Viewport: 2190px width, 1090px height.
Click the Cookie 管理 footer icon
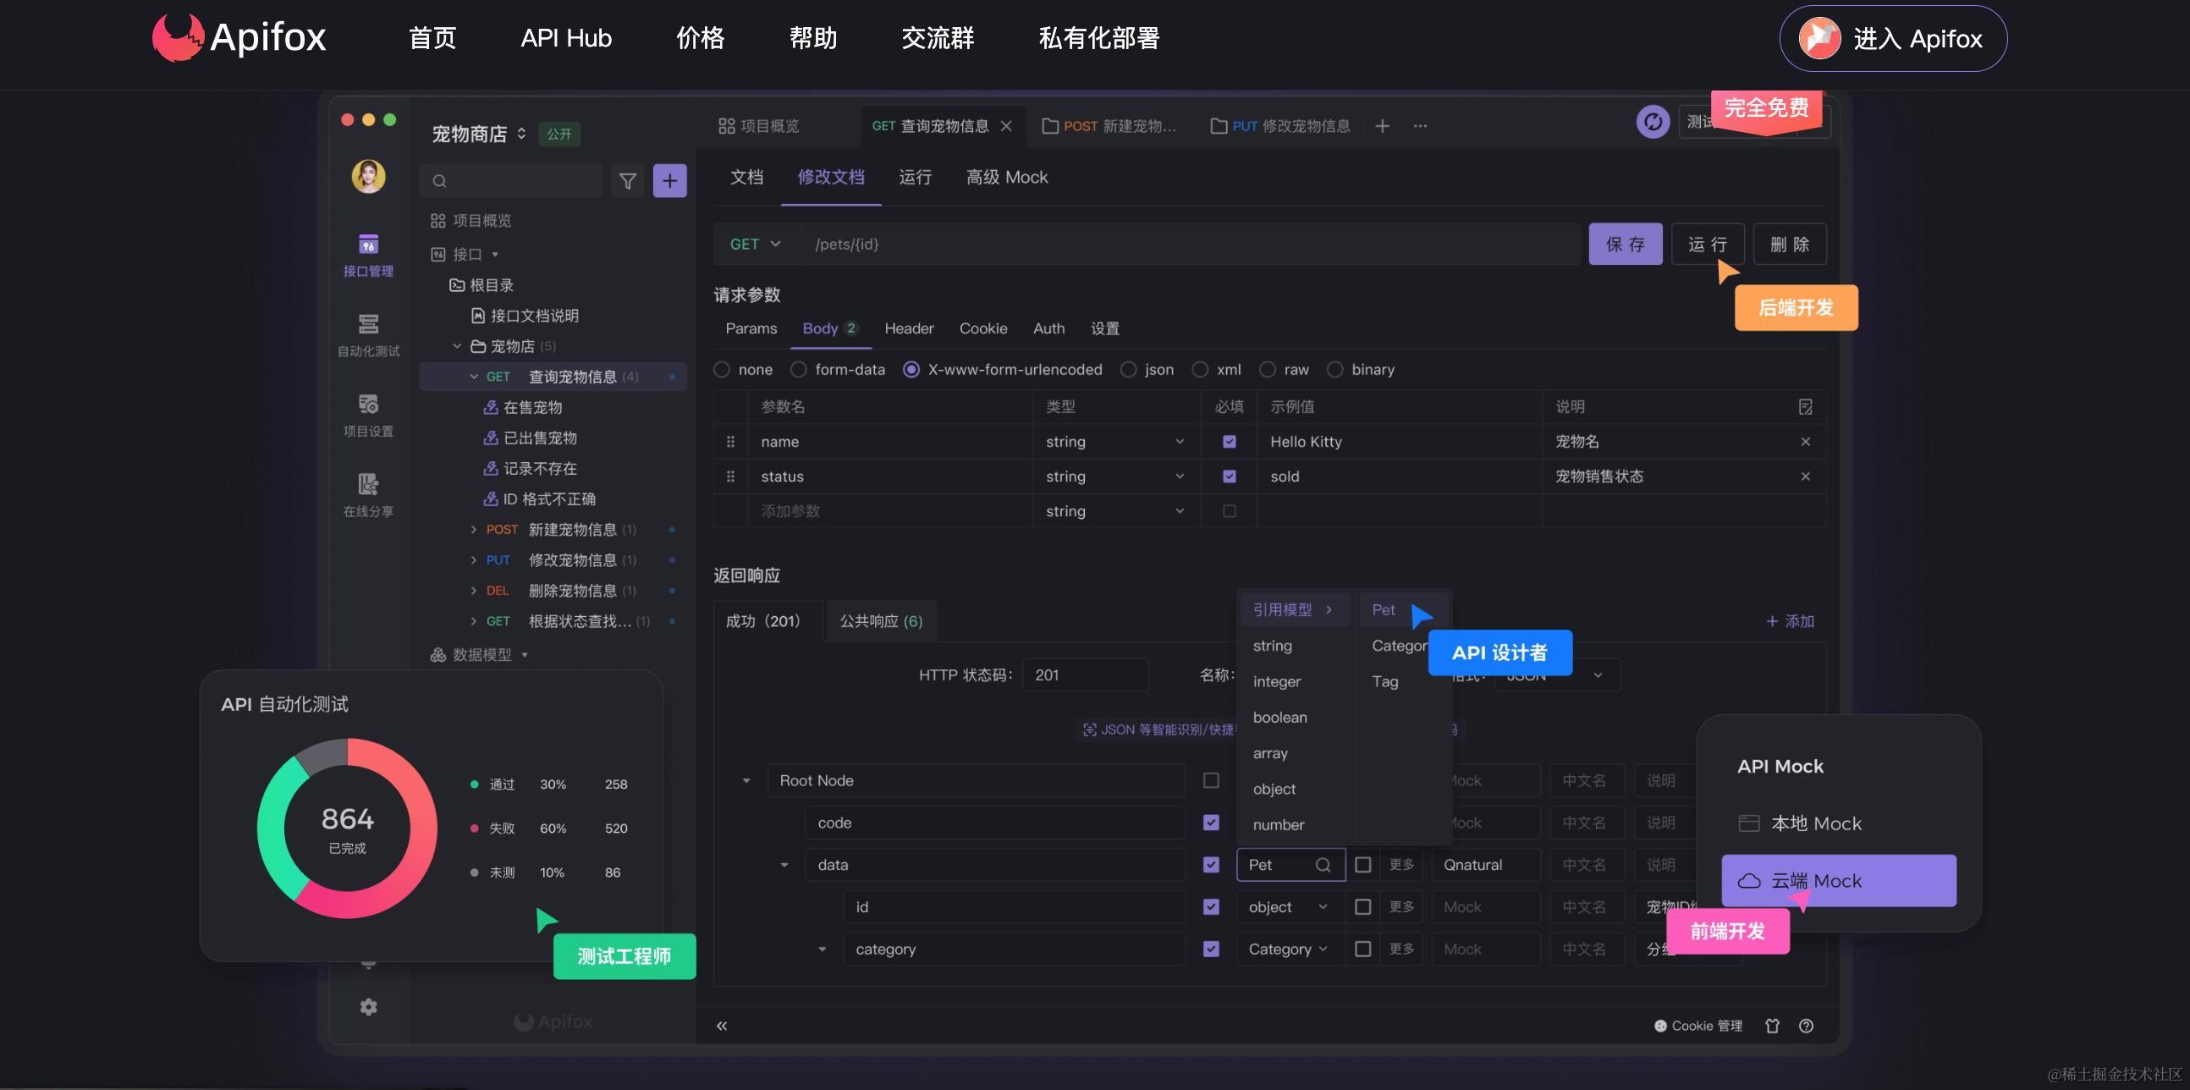(1698, 1026)
